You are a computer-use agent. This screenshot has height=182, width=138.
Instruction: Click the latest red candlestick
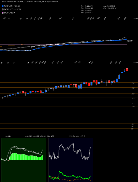tap(127, 69)
